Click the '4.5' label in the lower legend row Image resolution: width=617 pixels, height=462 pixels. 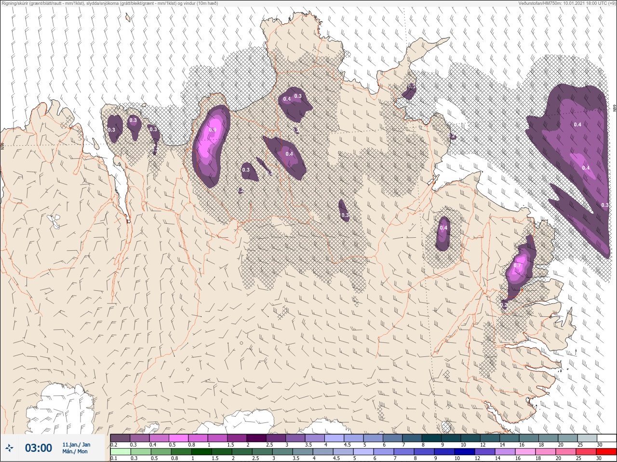point(336,459)
